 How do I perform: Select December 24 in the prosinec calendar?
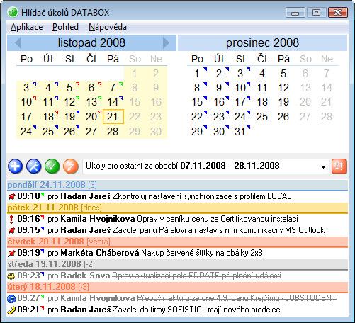pyautogui.click(x=241, y=116)
